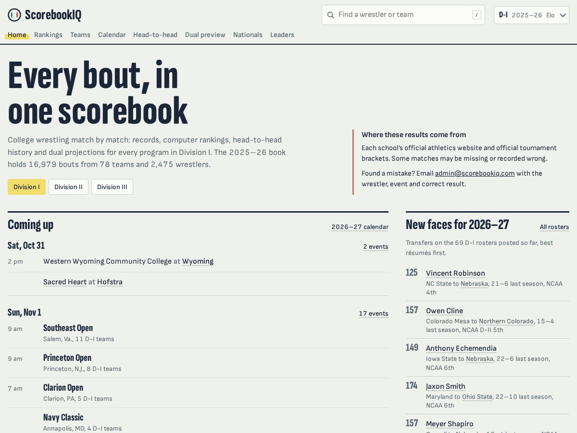The height and width of the screenshot is (433, 577).
Task: Open Jaxon Smith's profile
Action: point(445,386)
